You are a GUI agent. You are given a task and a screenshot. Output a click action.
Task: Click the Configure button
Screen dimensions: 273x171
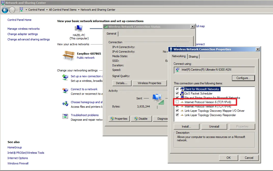coord(243,78)
